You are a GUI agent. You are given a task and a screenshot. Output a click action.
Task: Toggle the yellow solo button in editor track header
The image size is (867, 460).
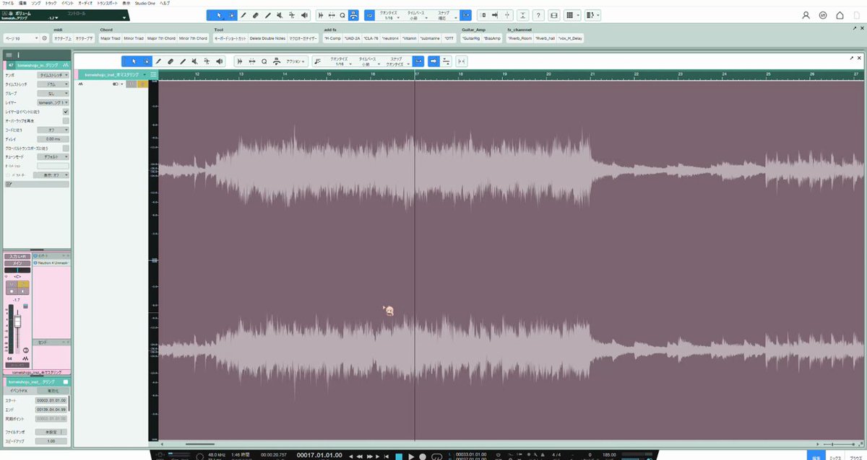[x=142, y=84]
